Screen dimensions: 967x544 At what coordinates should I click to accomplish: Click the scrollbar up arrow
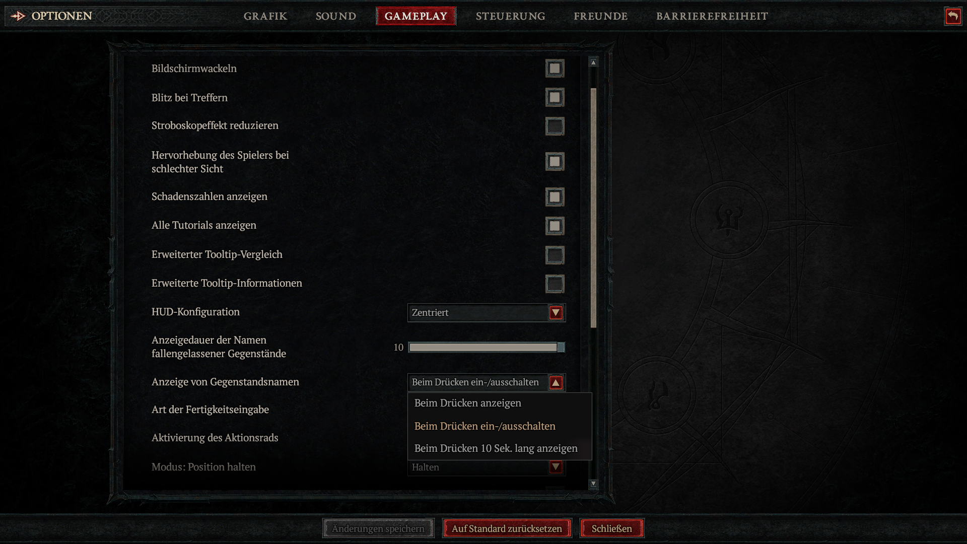tap(593, 62)
